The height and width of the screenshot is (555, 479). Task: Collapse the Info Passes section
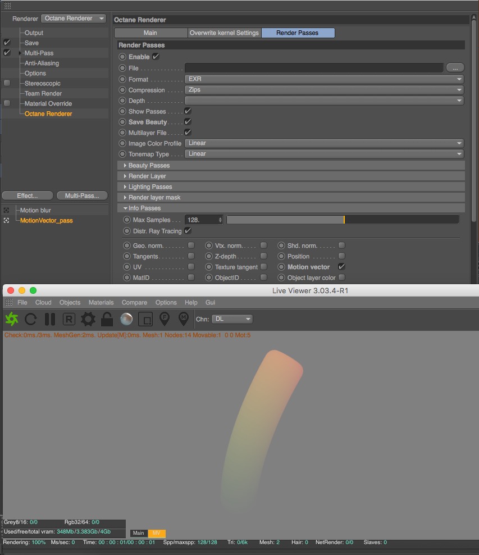click(x=291, y=208)
